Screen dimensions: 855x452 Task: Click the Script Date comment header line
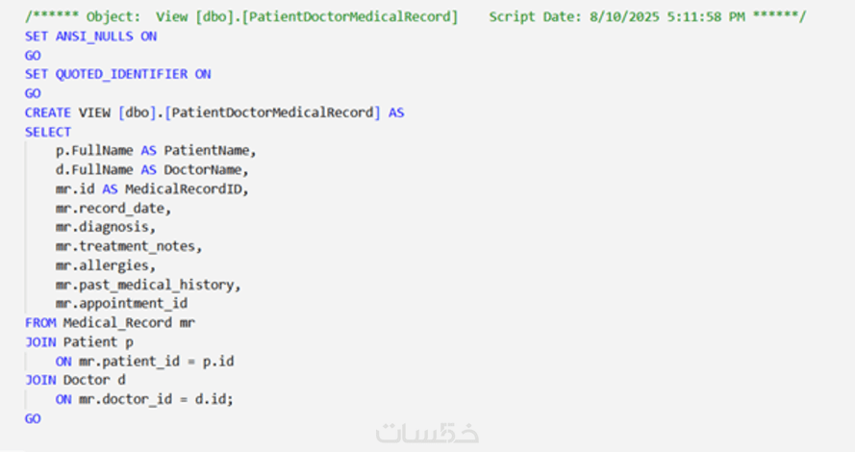(x=415, y=16)
